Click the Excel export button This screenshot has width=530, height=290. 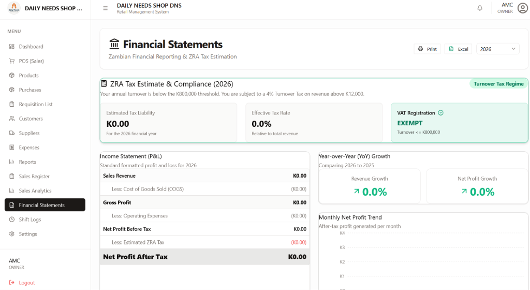459,49
